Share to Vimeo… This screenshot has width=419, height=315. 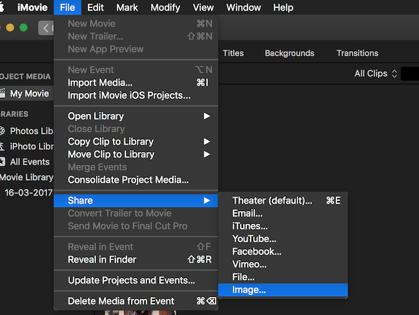[283, 264]
